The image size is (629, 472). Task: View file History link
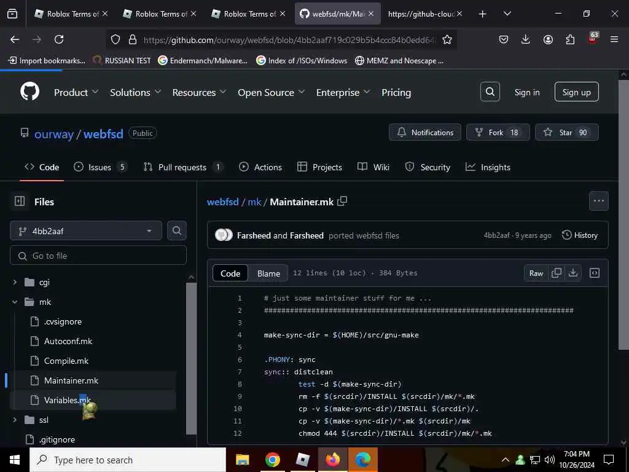pyautogui.click(x=580, y=235)
